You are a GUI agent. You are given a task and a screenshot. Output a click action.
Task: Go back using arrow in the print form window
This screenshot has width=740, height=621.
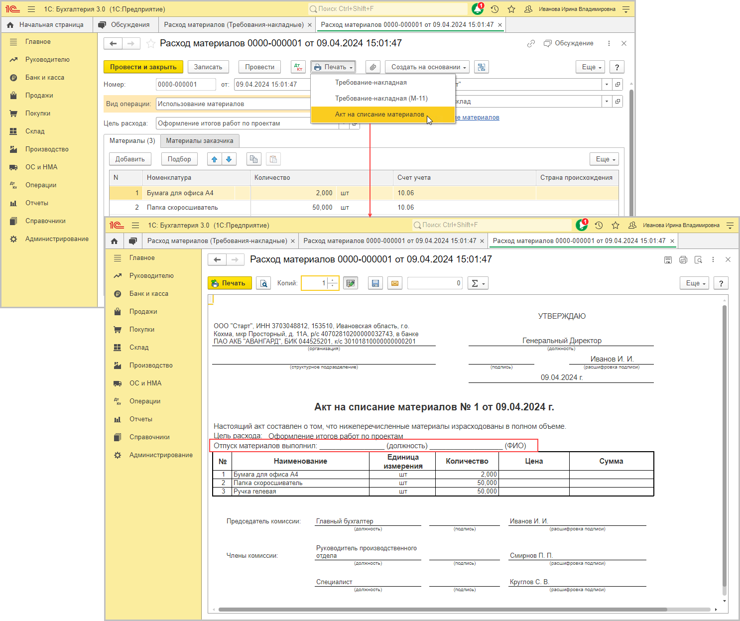[x=217, y=259]
